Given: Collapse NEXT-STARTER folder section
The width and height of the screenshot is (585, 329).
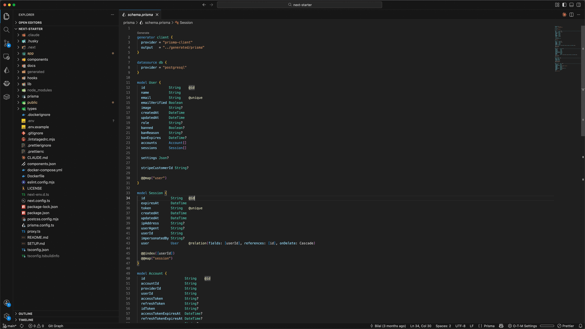Looking at the screenshot, I should point(30,29).
